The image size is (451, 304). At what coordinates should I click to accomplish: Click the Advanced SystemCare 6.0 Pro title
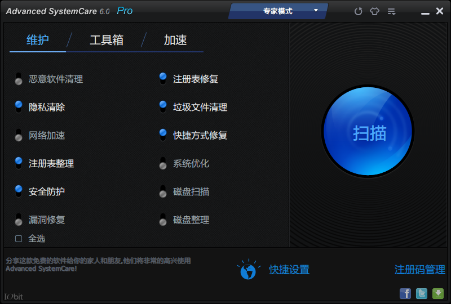point(69,11)
